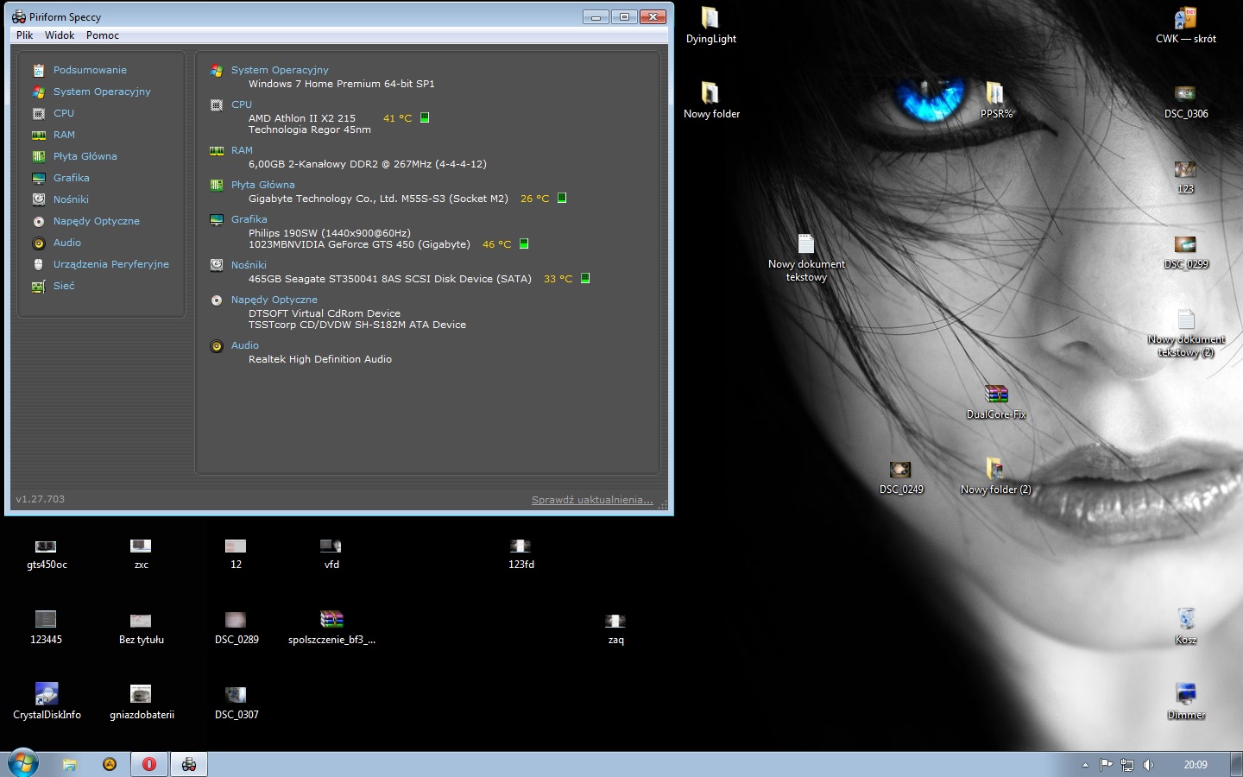Click the taskbar clock showing 20:09

(x=1196, y=765)
